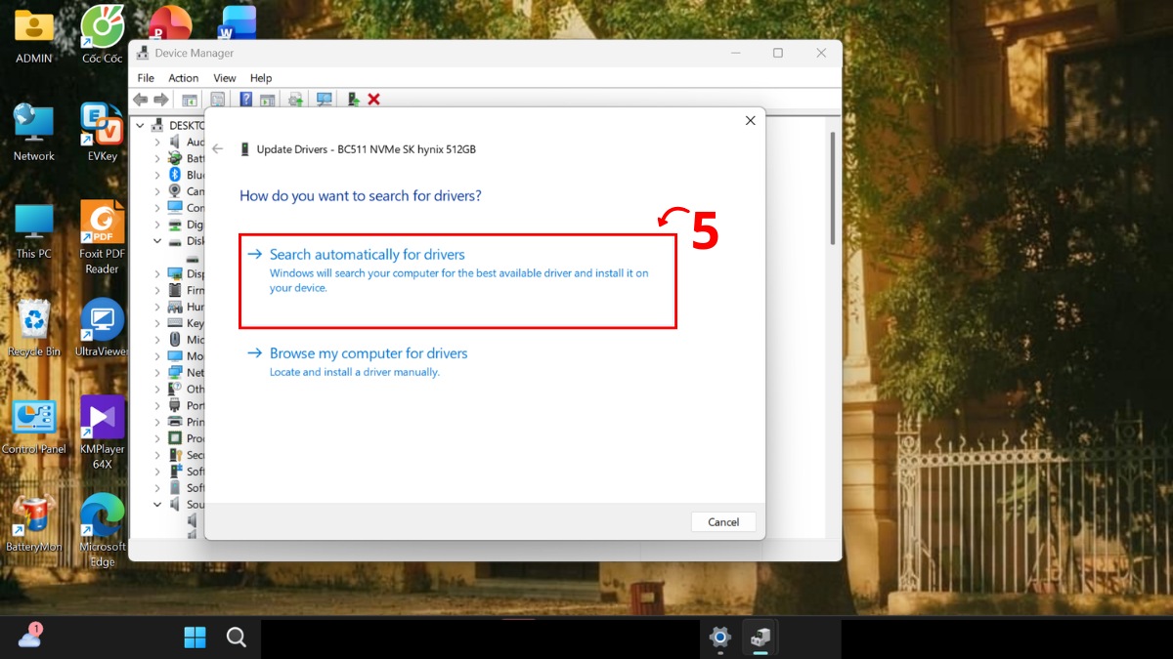Open the Microsoft Edge desktop icon

point(103,530)
